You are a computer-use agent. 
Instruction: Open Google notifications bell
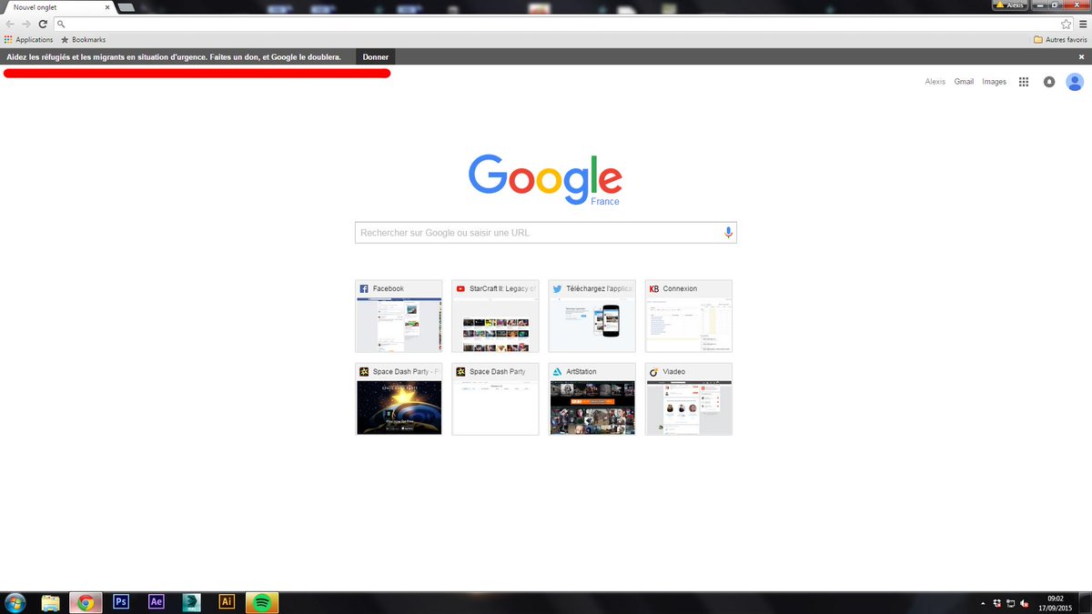(1049, 82)
